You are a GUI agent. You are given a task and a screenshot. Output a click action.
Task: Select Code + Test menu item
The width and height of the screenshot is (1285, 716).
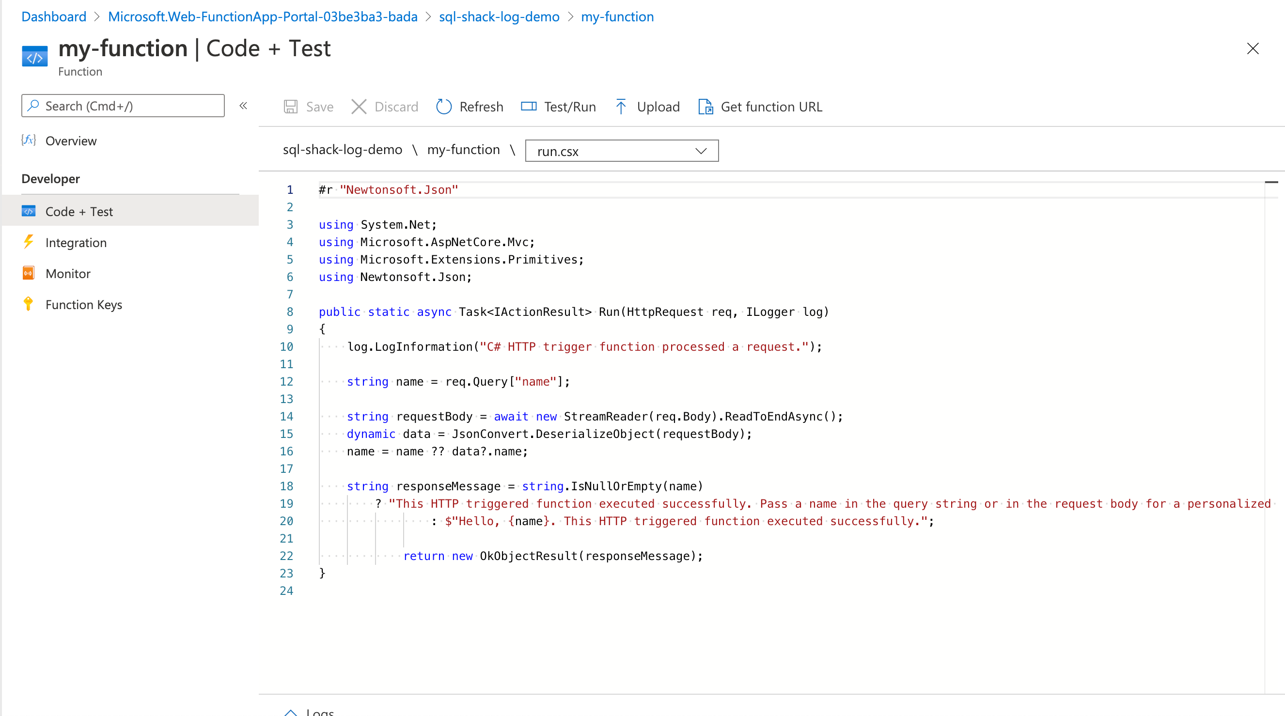[79, 211]
